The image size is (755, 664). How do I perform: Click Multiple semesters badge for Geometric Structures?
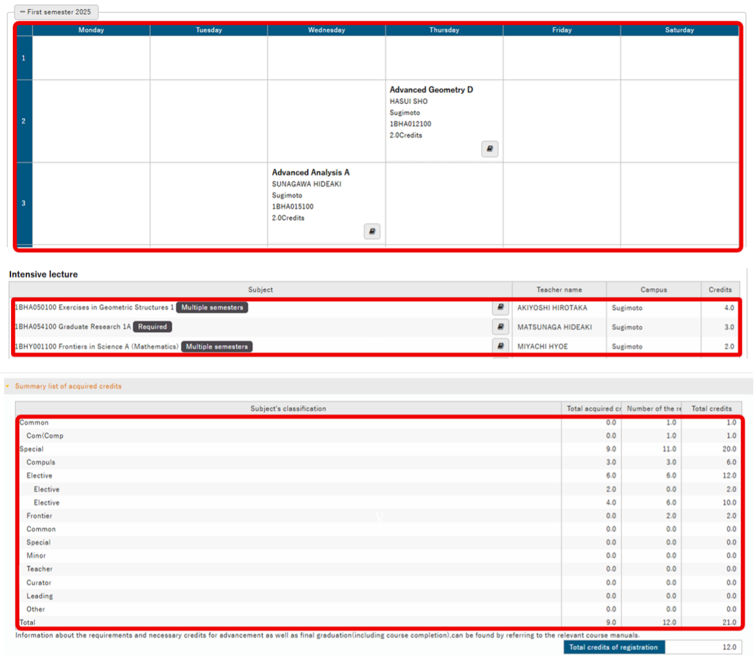(212, 308)
